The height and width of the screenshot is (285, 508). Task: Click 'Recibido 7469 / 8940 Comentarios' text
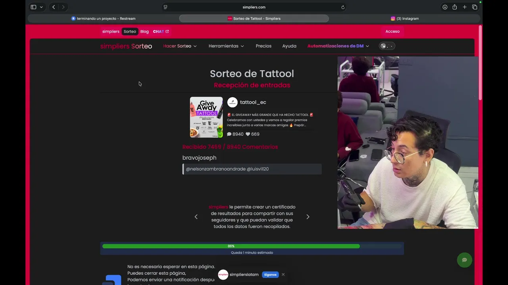[x=230, y=147]
